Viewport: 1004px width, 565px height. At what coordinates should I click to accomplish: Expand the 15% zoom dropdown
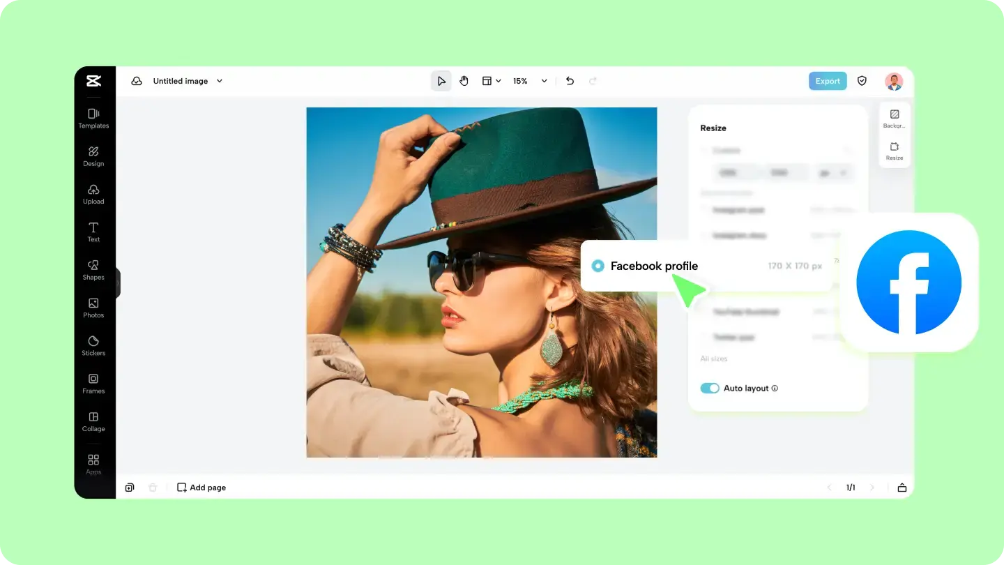click(x=530, y=81)
